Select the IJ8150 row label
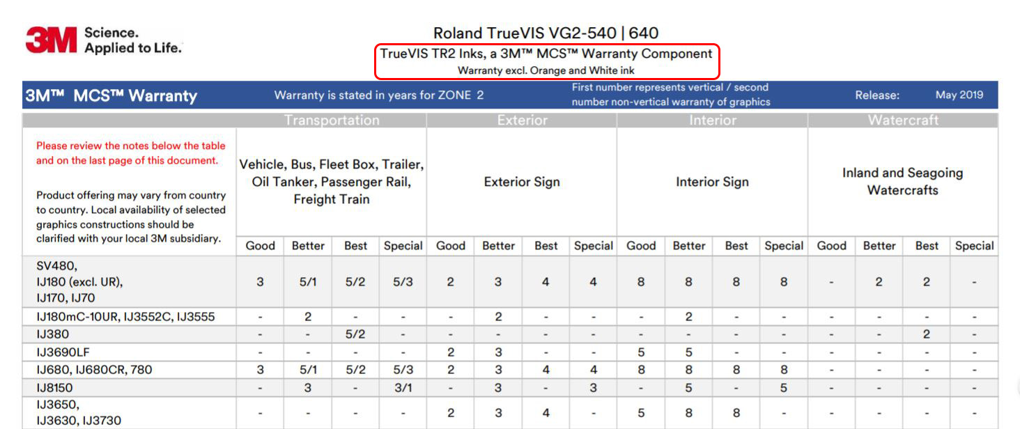 click(54, 388)
